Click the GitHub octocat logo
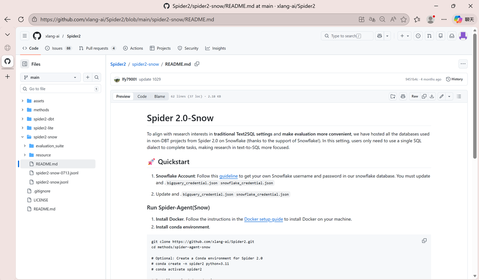Screen dimensions: 479x280 (x=37, y=36)
